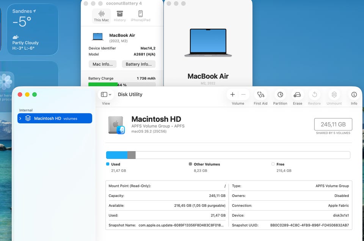This screenshot has height=241, width=364.
Task: Open the View sidebar dropdown
Action: (106, 95)
